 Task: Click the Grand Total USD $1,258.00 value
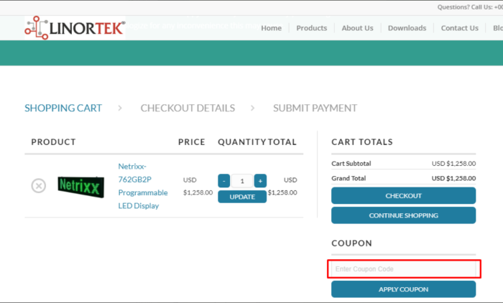pyautogui.click(x=453, y=178)
